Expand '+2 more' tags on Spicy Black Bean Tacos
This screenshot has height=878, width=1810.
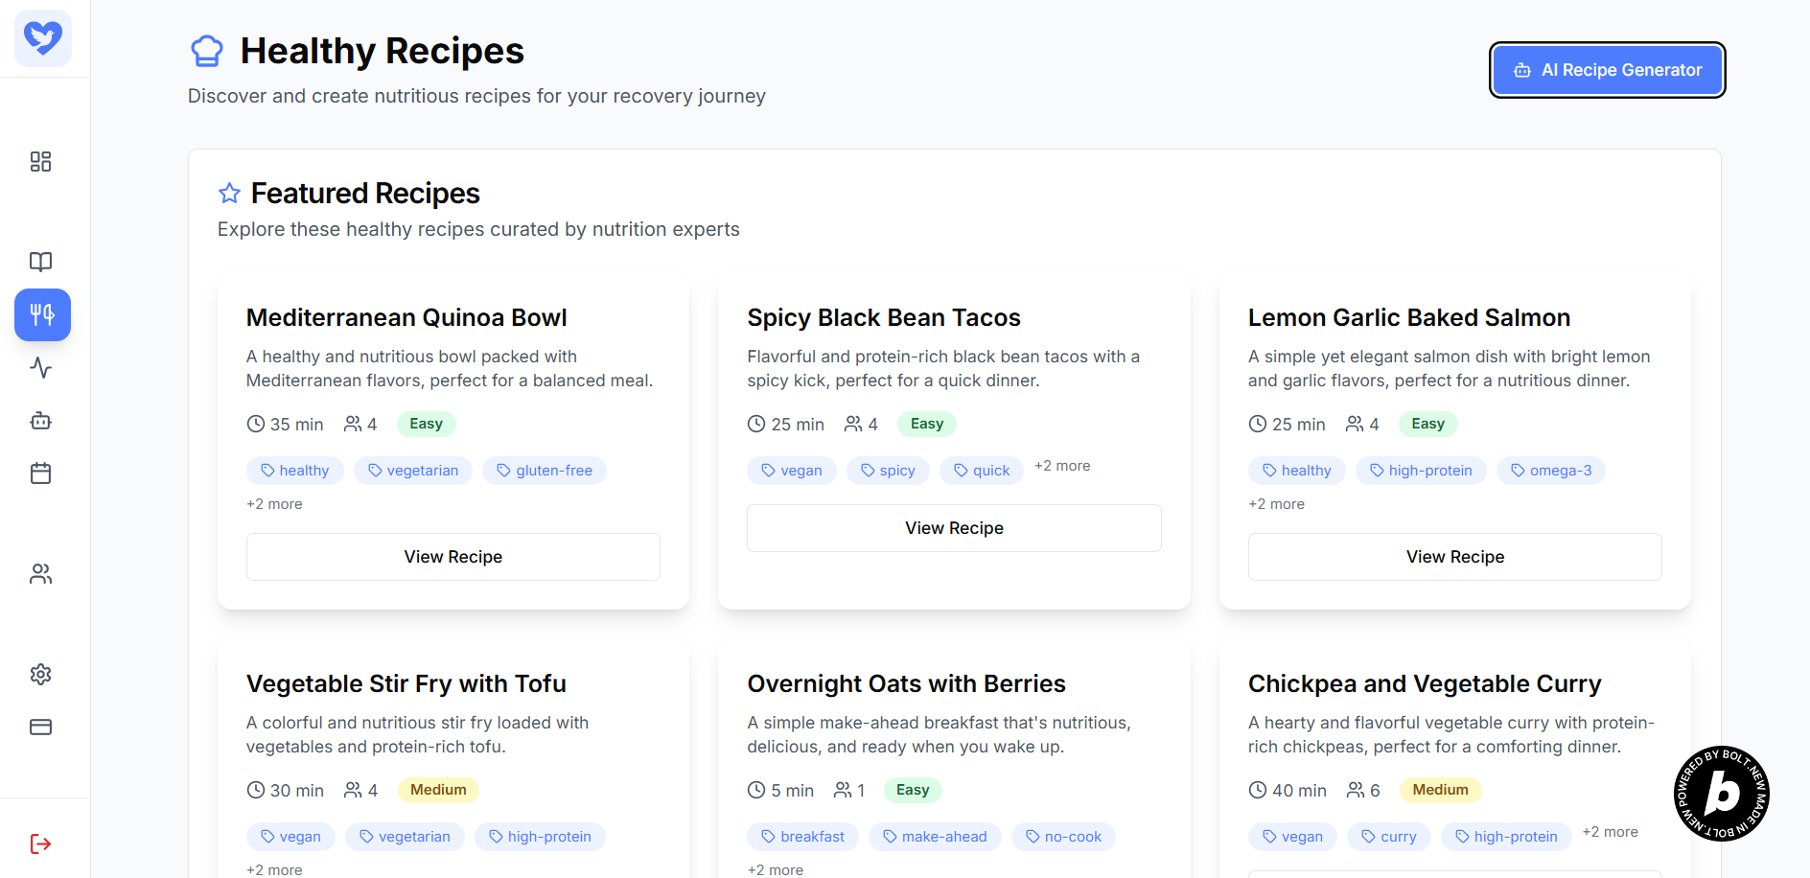coord(1062,466)
